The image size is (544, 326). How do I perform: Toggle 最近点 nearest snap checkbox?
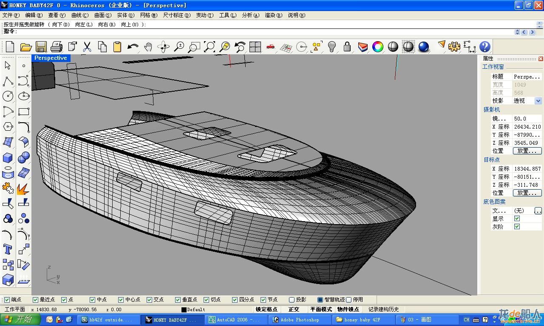[x=36, y=300]
